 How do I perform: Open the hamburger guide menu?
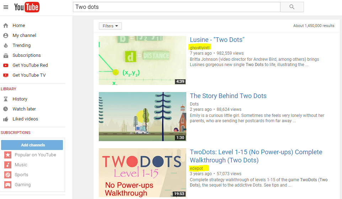tap(6, 7)
